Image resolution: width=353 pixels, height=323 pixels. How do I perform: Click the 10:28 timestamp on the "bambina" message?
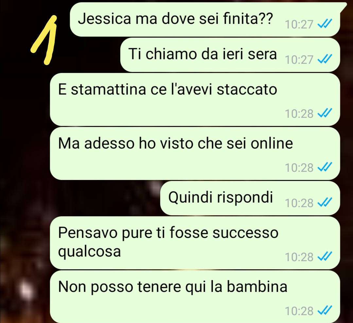coord(299,311)
